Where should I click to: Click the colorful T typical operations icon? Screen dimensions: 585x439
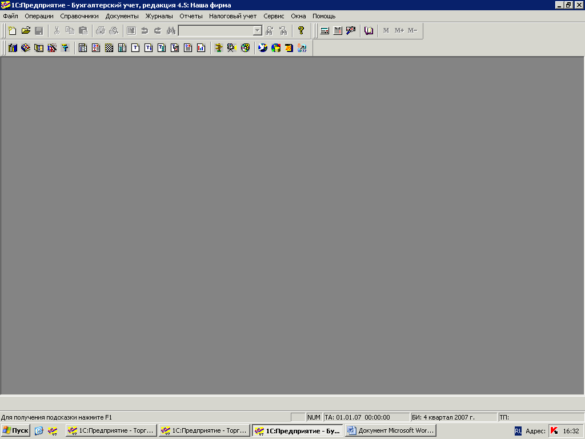(x=65, y=48)
